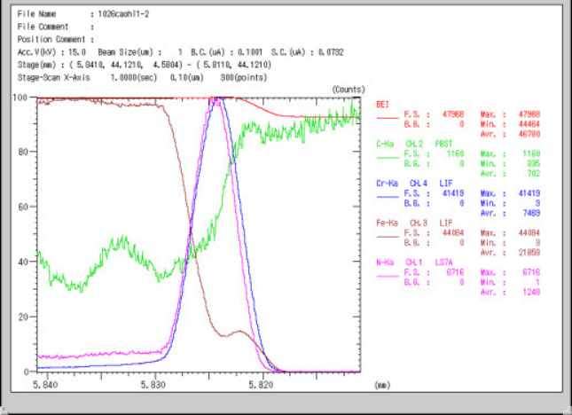Click the Position Comment label
This screenshot has height=415, width=572.
pyautogui.click(x=51, y=39)
